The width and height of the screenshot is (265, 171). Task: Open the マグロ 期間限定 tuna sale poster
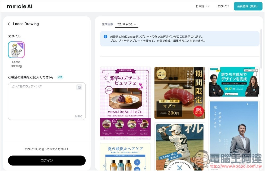click(x=179, y=93)
